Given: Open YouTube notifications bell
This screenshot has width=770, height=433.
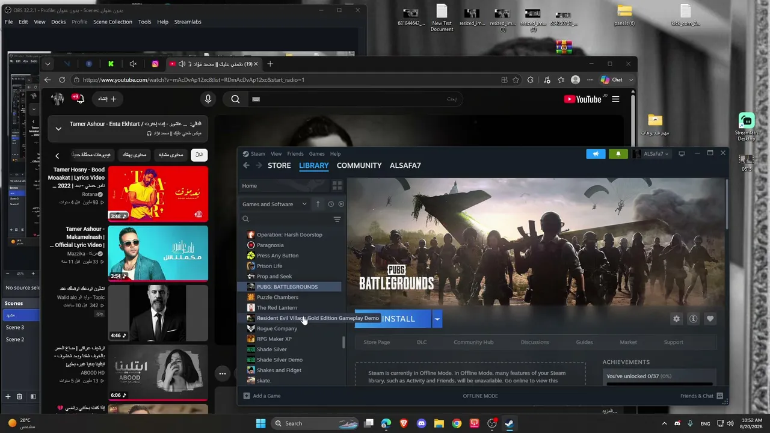Looking at the screenshot, I should (x=79, y=99).
